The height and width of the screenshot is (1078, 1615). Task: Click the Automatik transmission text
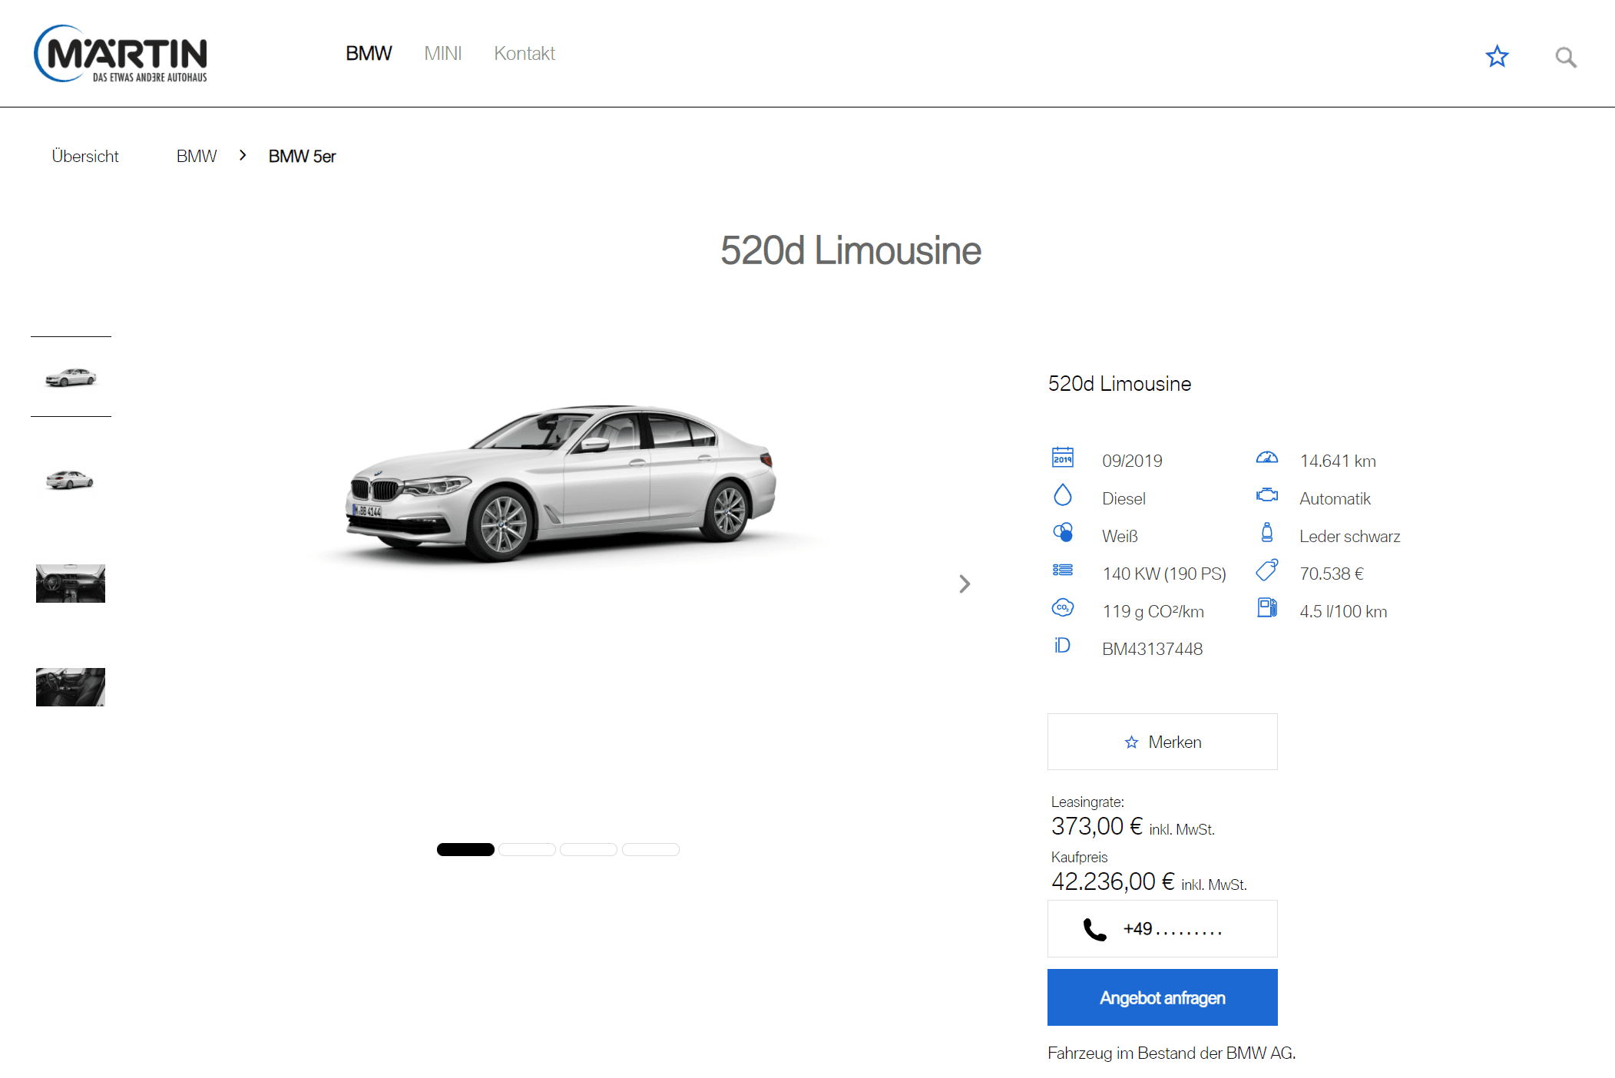pyautogui.click(x=1335, y=498)
